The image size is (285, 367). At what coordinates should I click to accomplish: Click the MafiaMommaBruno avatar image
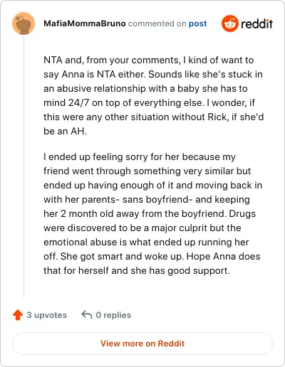tap(24, 23)
